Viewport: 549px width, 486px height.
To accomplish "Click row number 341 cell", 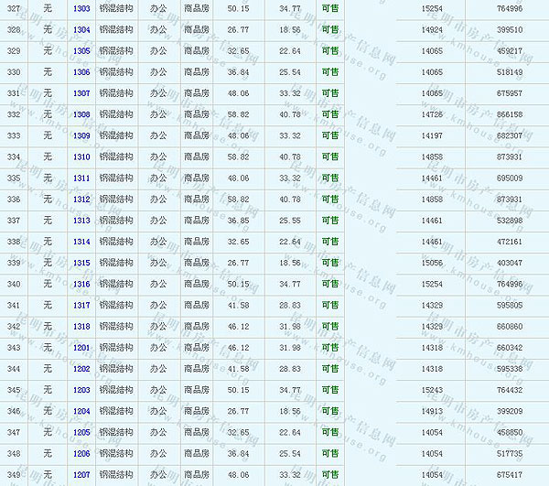I will [x=14, y=306].
